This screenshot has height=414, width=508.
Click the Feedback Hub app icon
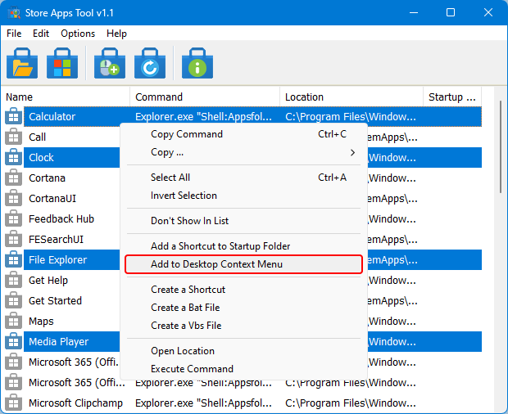click(13, 219)
